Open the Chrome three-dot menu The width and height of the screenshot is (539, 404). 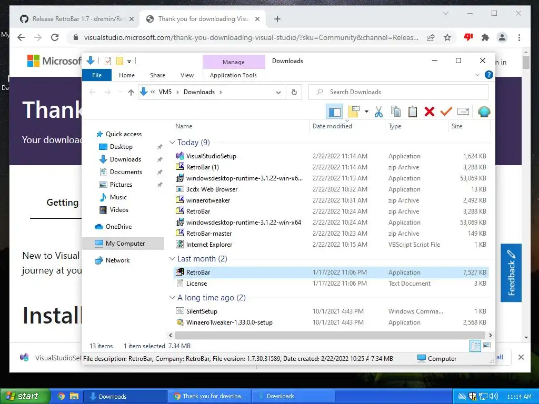coord(519,37)
